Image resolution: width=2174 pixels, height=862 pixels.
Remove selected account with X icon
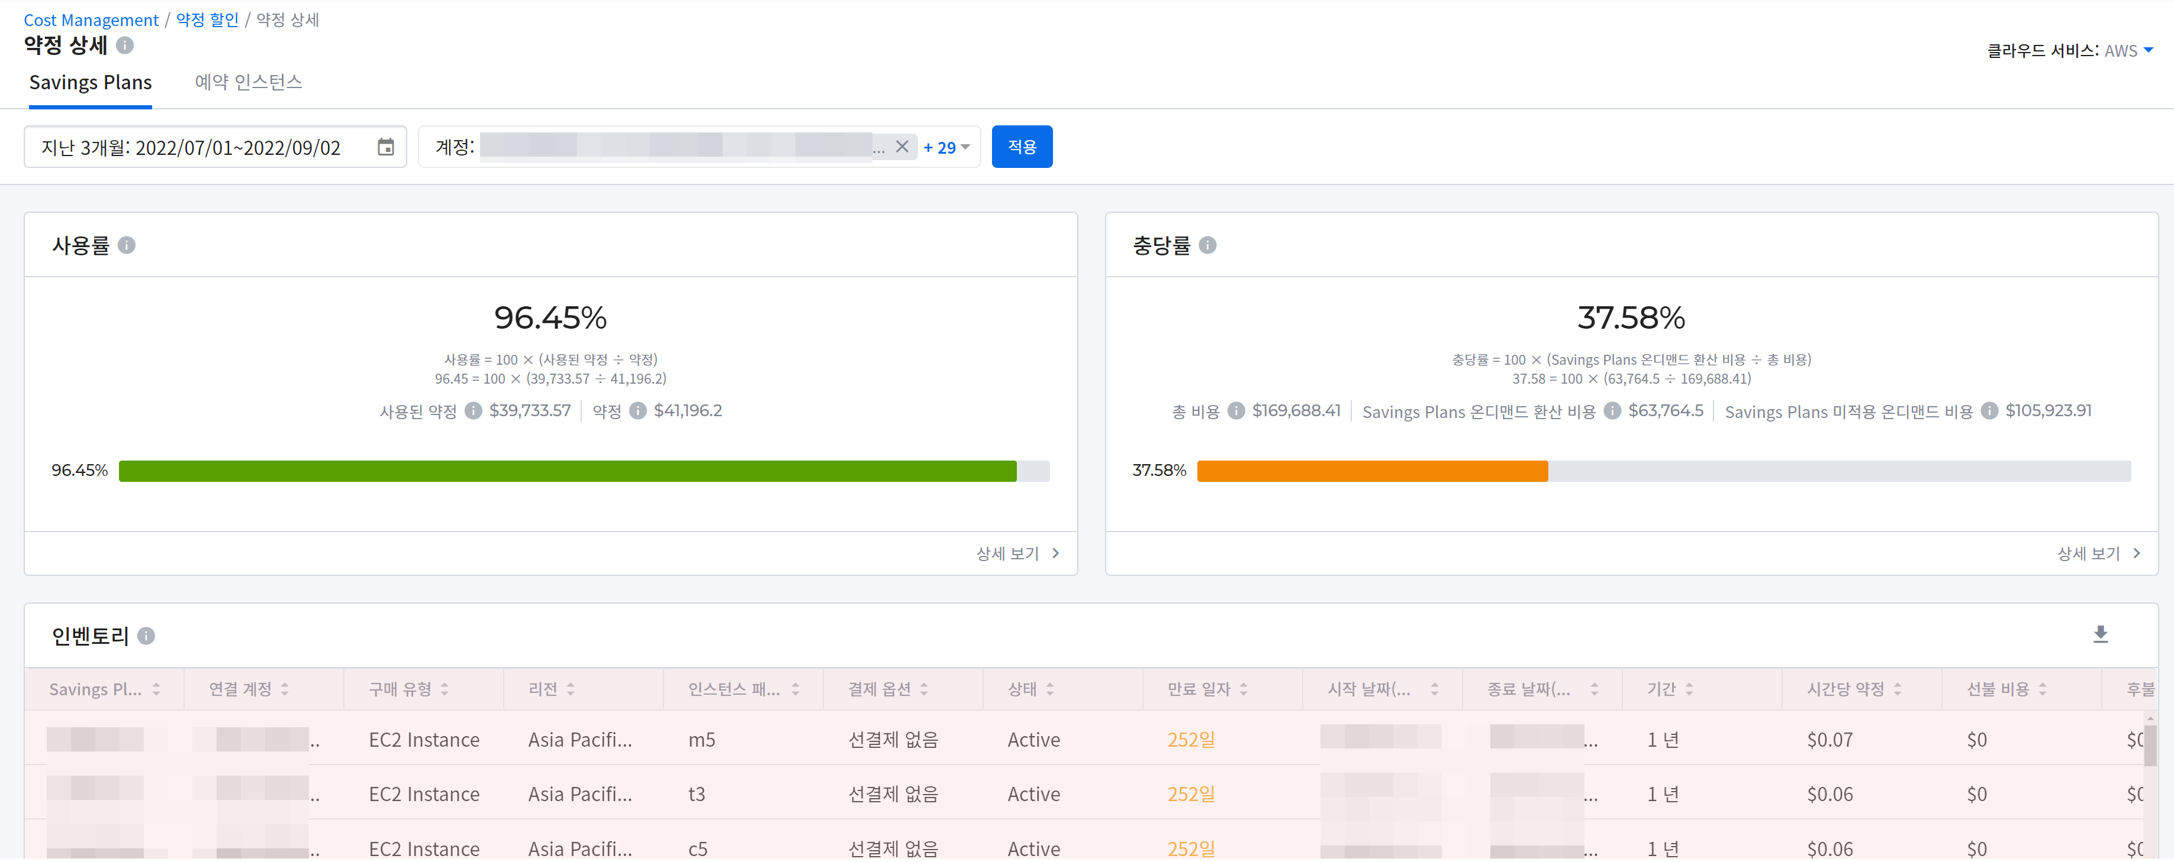pyautogui.click(x=901, y=147)
